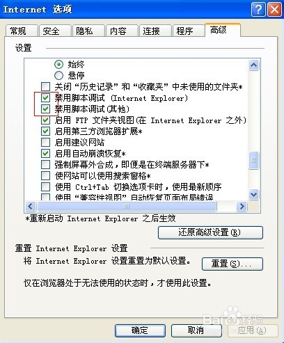Click the 重置(S)... button
This screenshot has width=284, height=343.
232,264
